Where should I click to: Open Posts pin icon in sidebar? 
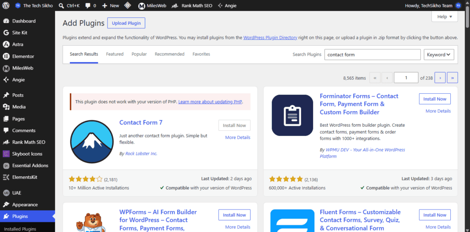(6, 95)
